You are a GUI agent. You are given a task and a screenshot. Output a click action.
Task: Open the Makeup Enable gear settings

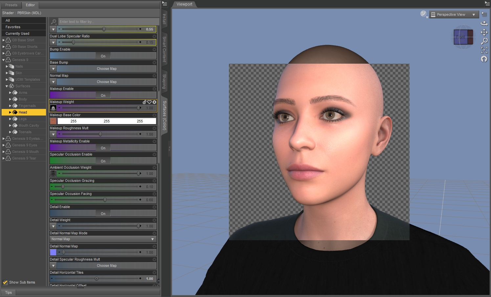click(x=154, y=89)
